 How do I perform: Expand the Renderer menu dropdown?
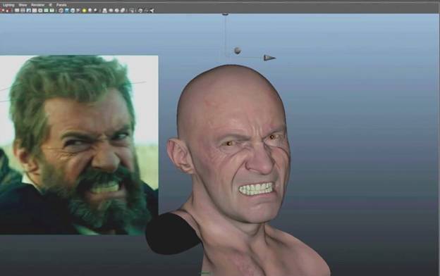pyautogui.click(x=37, y=5)
